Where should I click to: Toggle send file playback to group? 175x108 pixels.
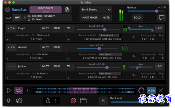pyautogui.click(x=151, y=90)
